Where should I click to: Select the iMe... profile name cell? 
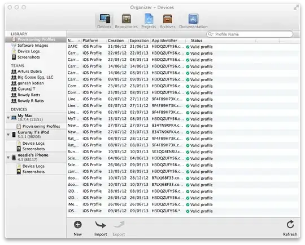click(x=73, y=204)
